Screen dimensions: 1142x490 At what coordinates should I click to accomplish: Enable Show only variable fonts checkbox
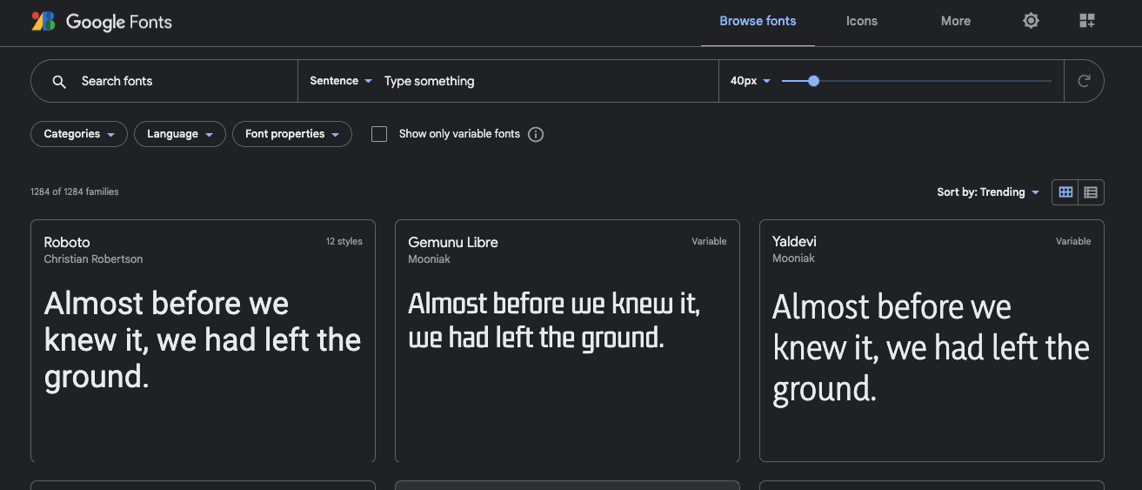[x=379, y=134]
